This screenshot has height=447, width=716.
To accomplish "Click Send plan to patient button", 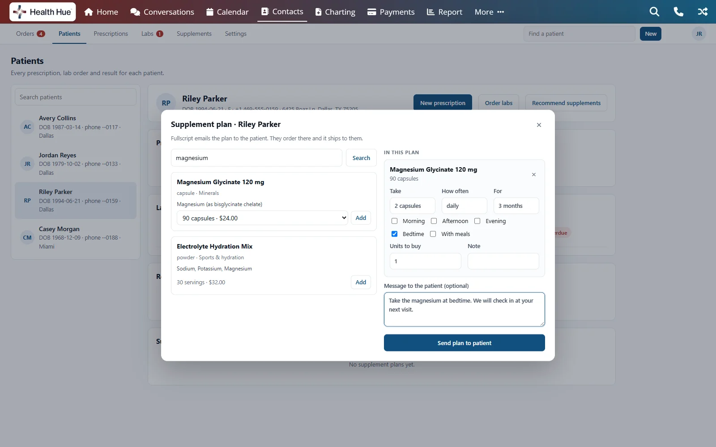I will (464, 343).
